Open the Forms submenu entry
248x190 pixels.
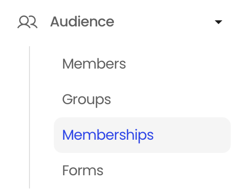(x=83, y=170)
